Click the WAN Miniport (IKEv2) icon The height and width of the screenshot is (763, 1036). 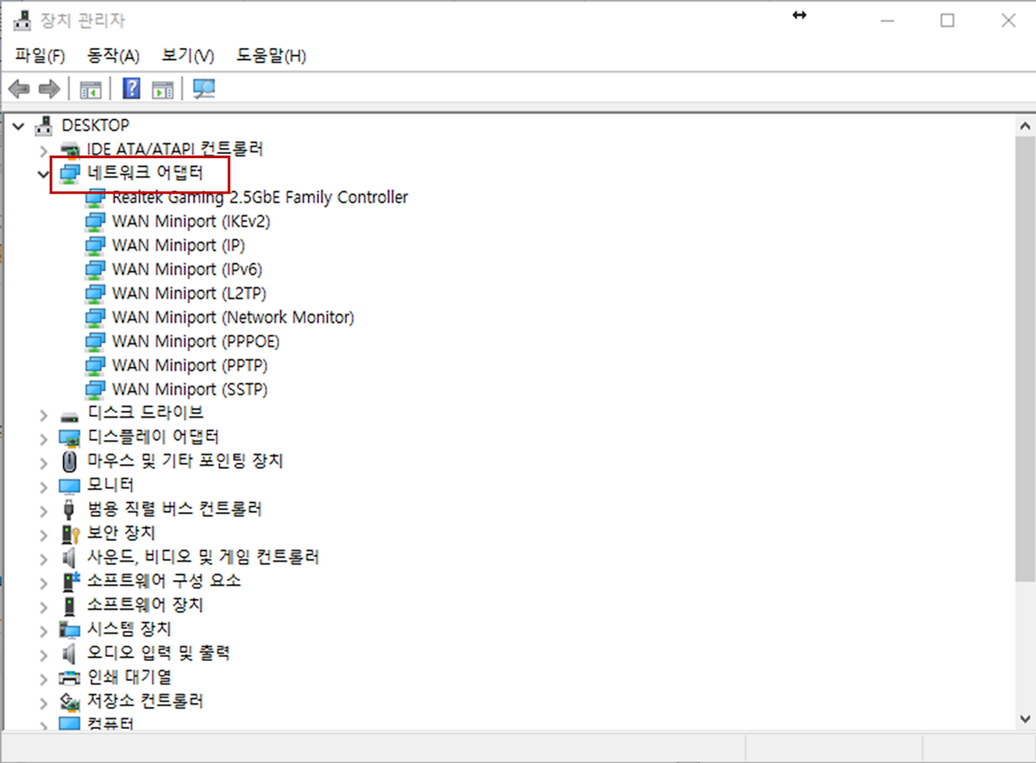click(96, 221)
